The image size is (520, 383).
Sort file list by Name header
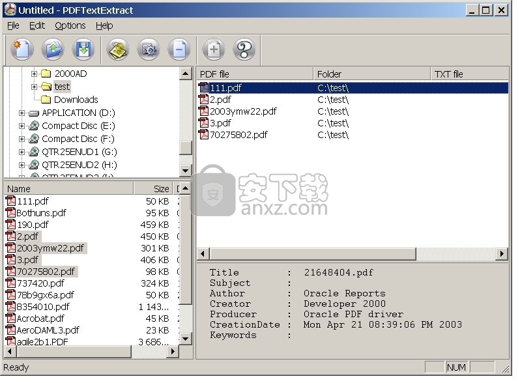coord(68,188)
